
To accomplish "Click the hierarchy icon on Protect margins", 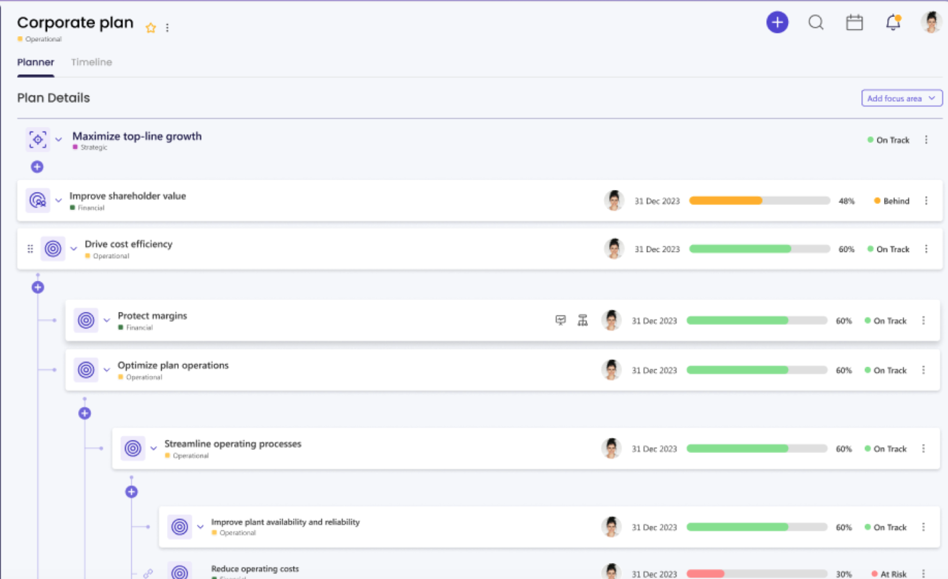I will pos(583,320).
